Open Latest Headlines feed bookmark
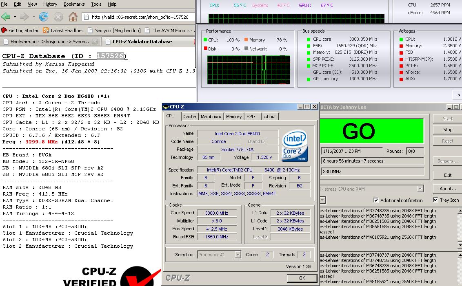 pos(63,30)
